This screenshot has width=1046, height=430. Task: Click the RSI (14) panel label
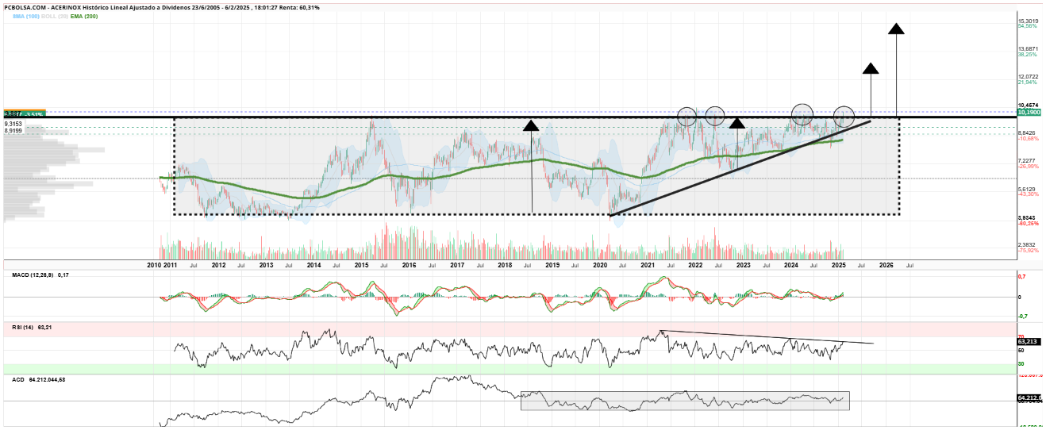click(x=24, y=327)
